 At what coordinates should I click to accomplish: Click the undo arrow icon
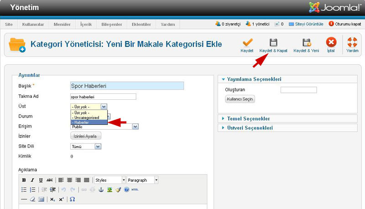(x=63, y=190)
